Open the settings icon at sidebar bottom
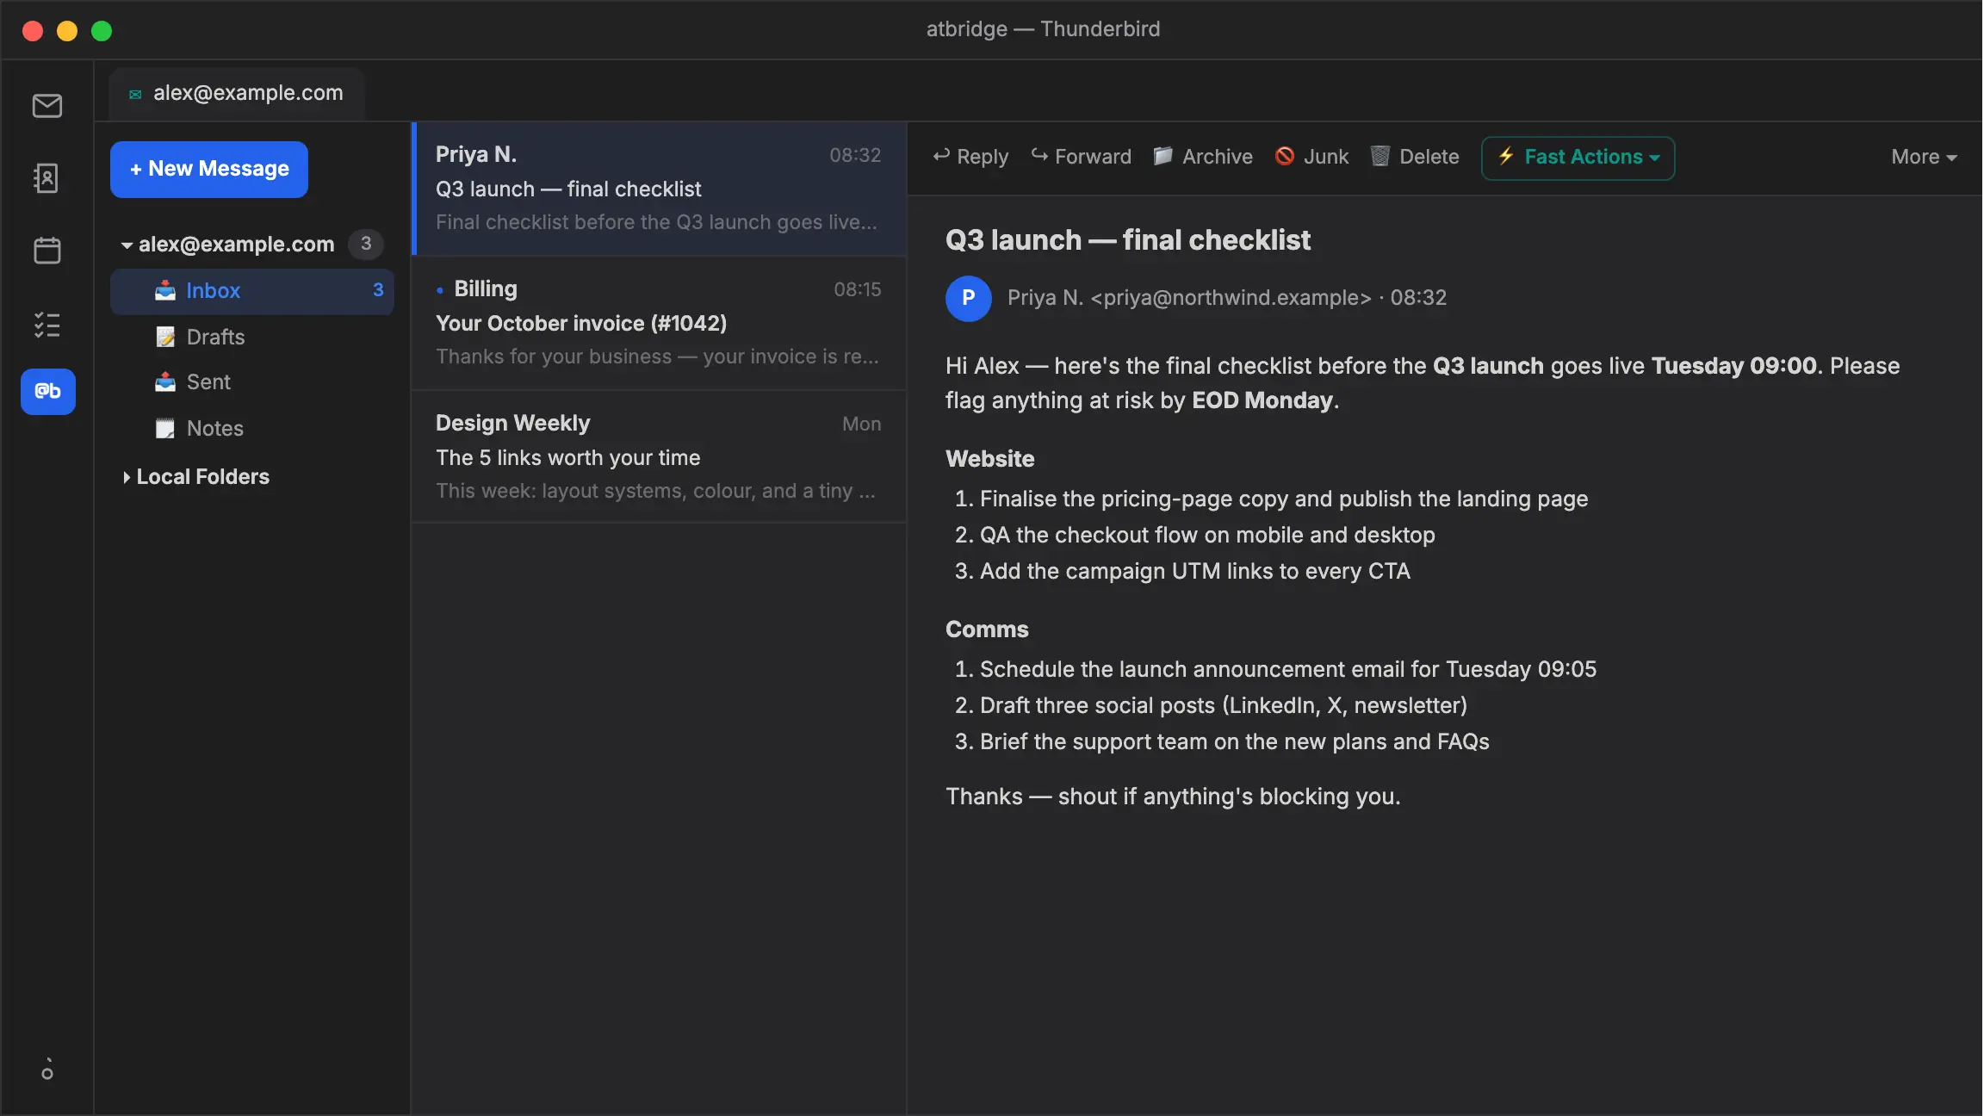Viewport: 1984px width, 1116px height. coord(47,1069)
